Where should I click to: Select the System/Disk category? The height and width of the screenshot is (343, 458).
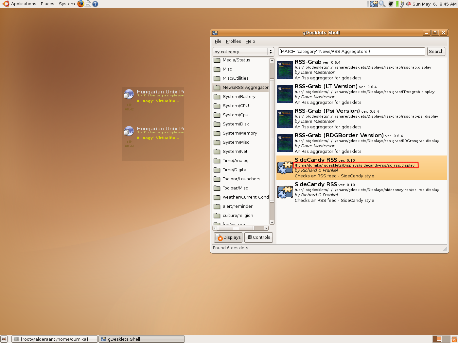click(x=241, y=124)
